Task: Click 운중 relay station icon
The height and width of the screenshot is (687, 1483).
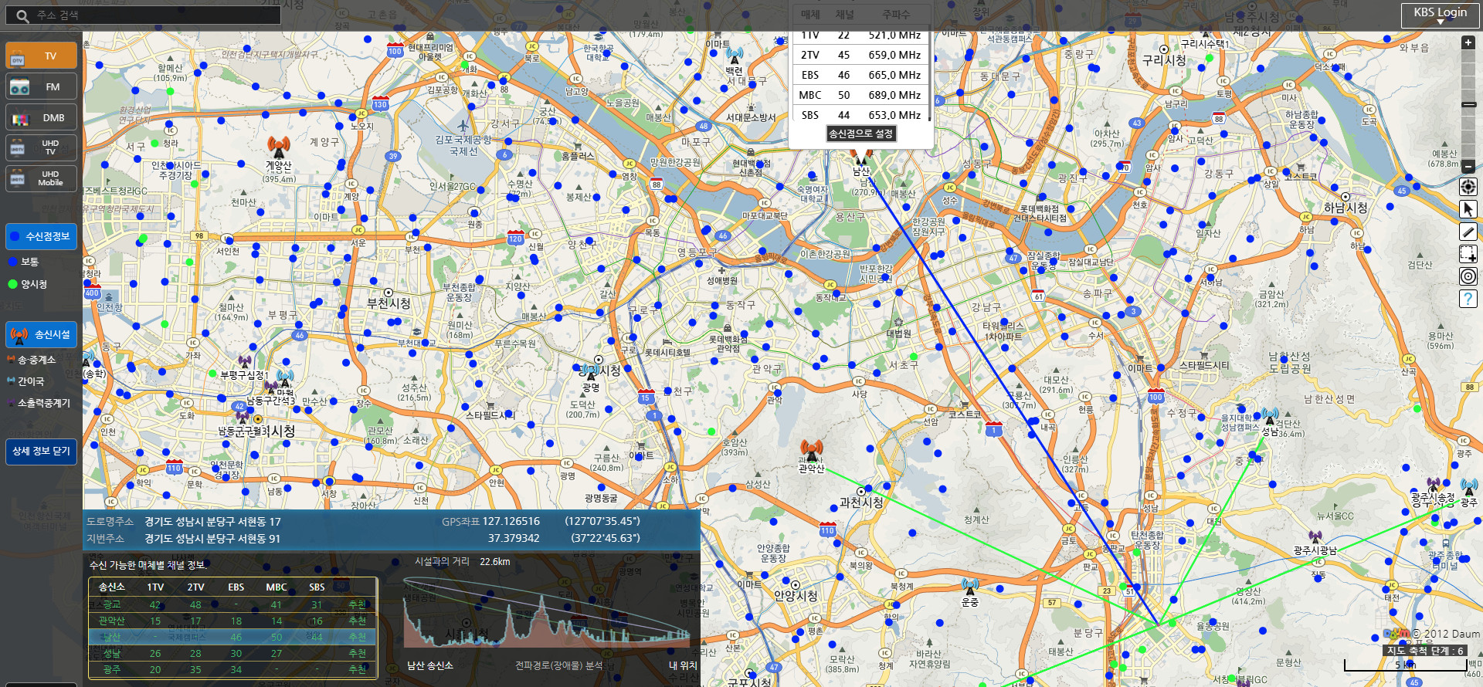Action: [x=970, y=586]
